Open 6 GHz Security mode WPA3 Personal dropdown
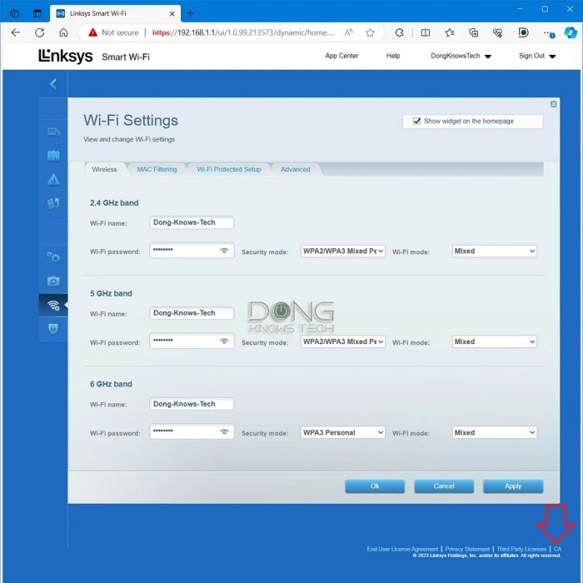 click(343, 432)
